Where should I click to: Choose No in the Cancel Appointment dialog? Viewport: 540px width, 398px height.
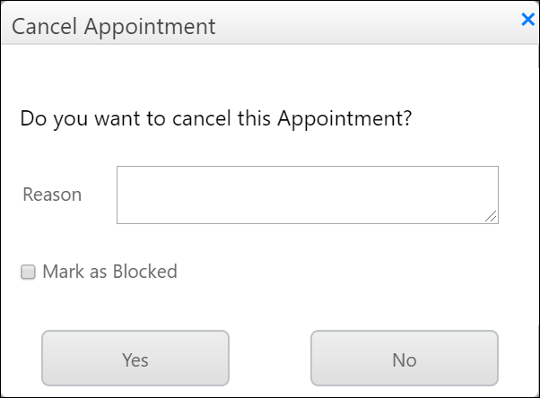(x=405, y=359)
